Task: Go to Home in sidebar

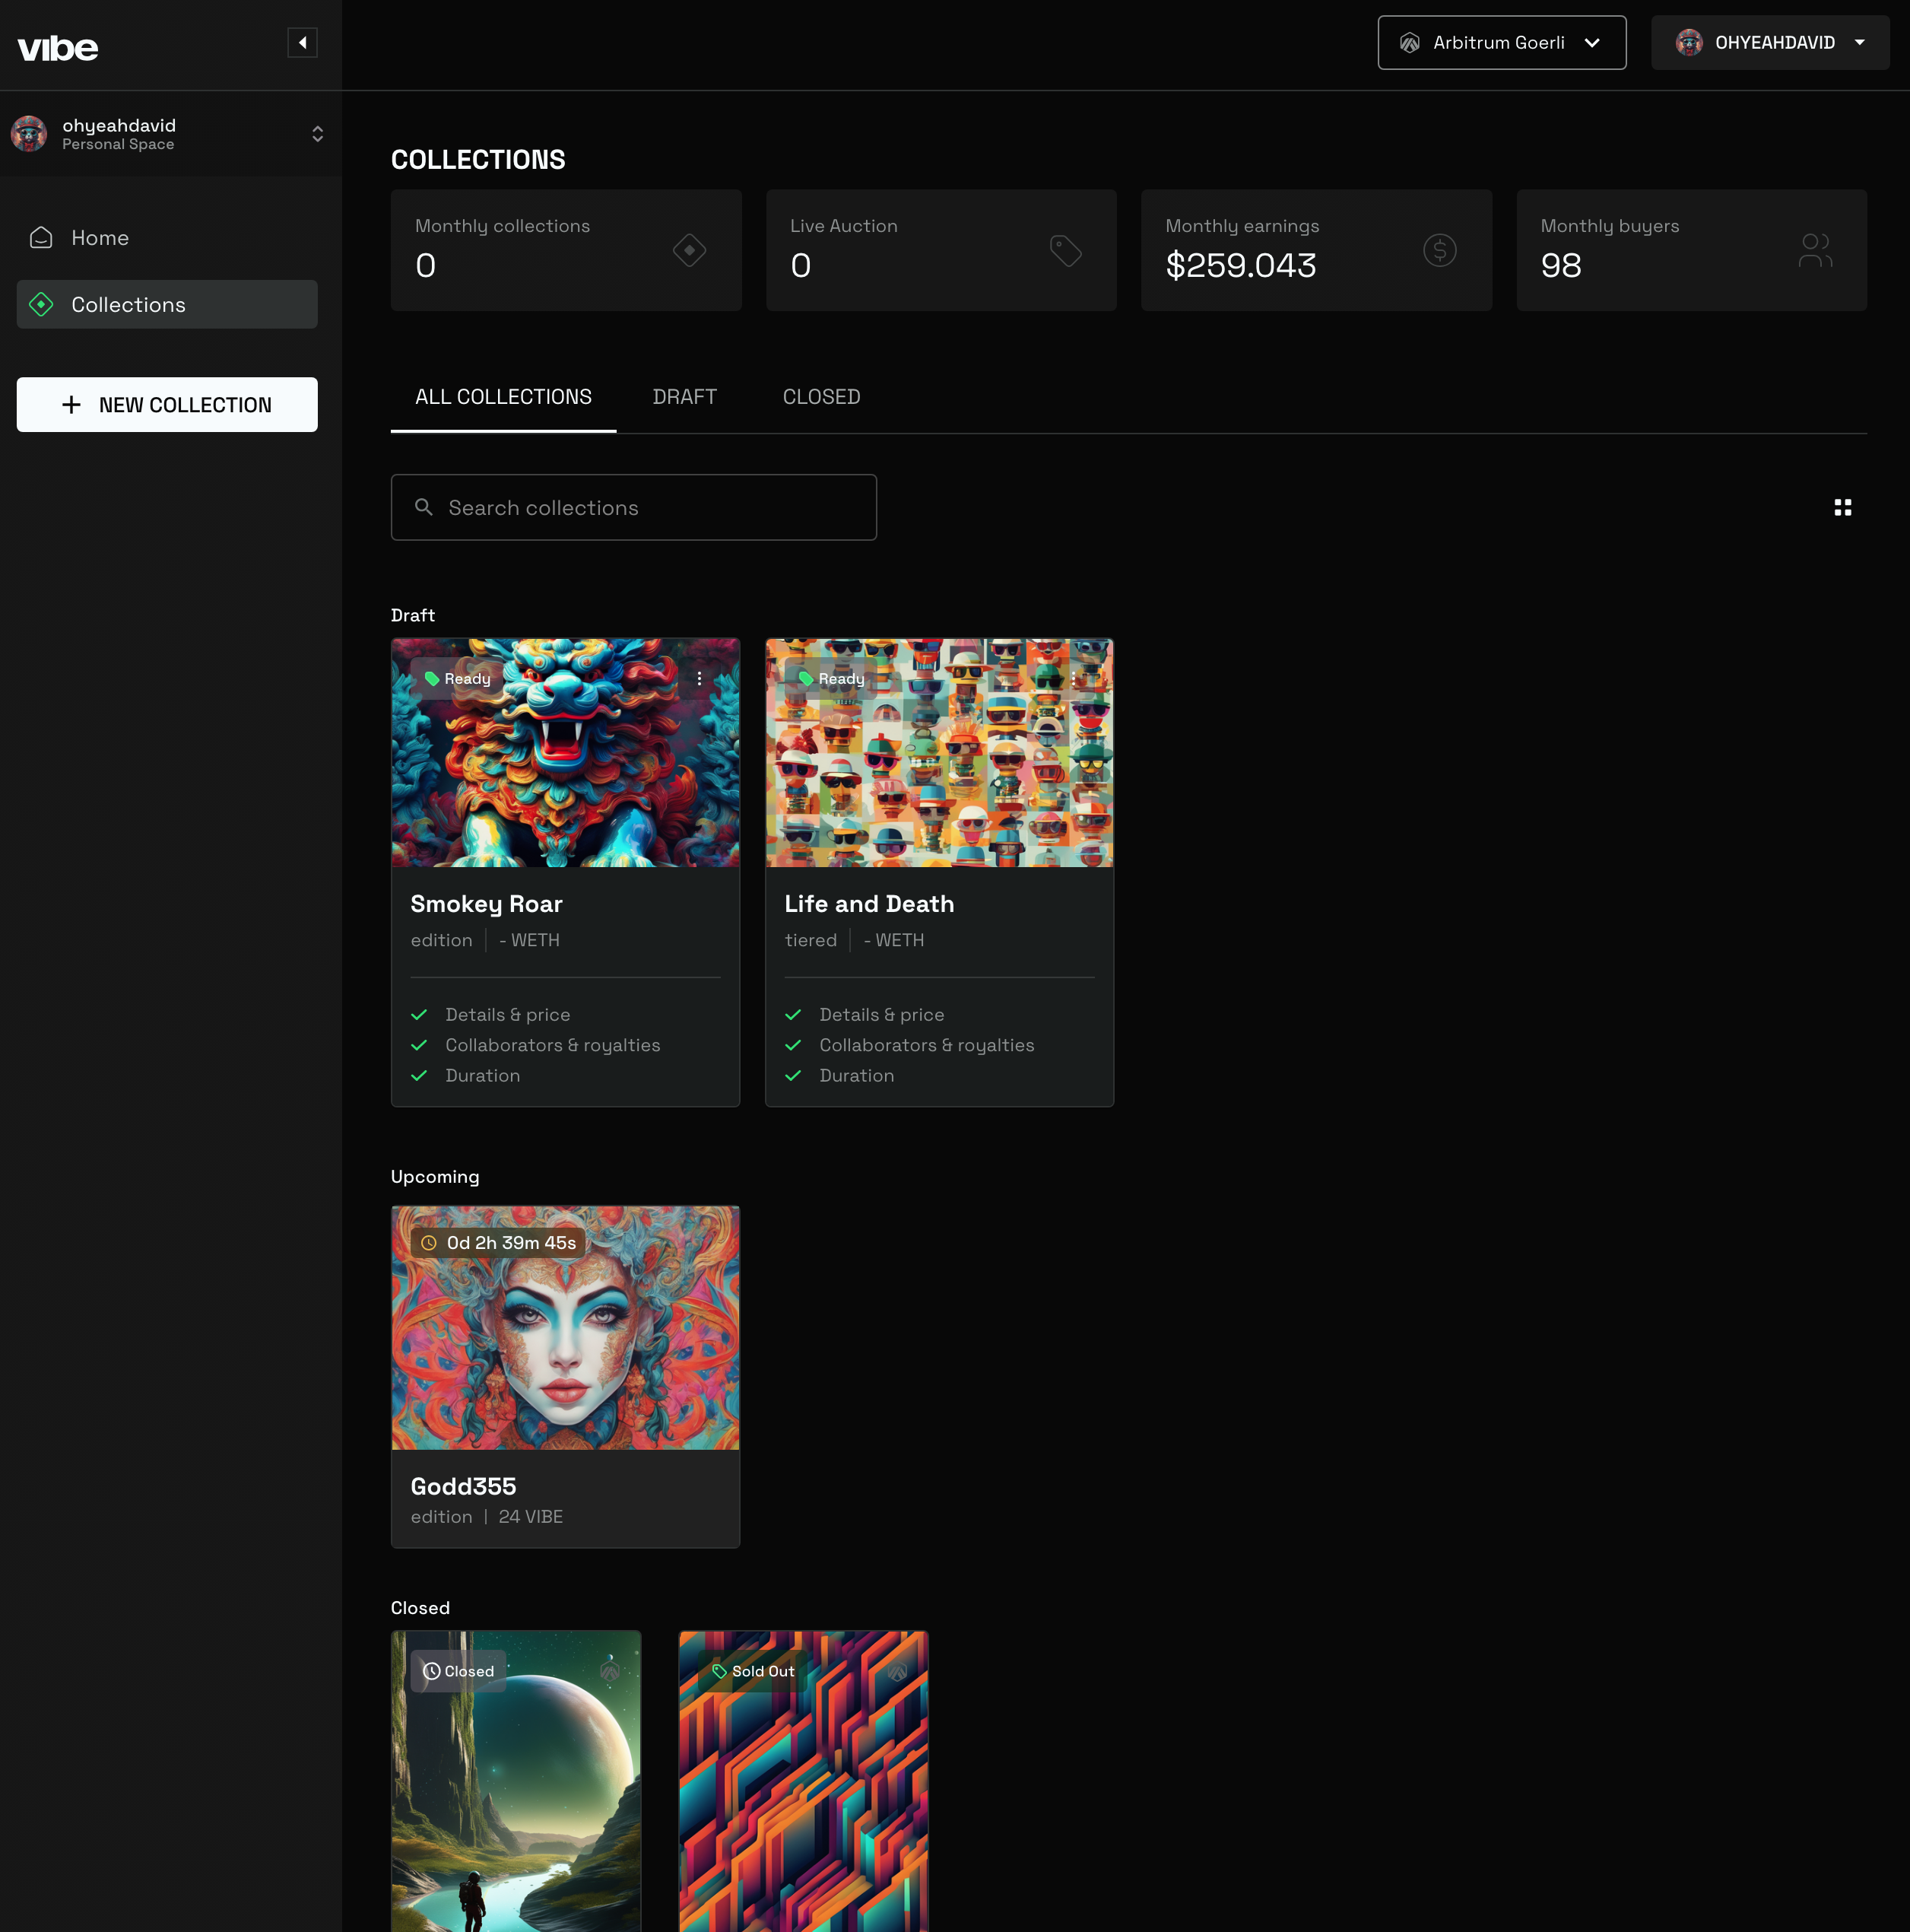Action: tap(100, 238)
